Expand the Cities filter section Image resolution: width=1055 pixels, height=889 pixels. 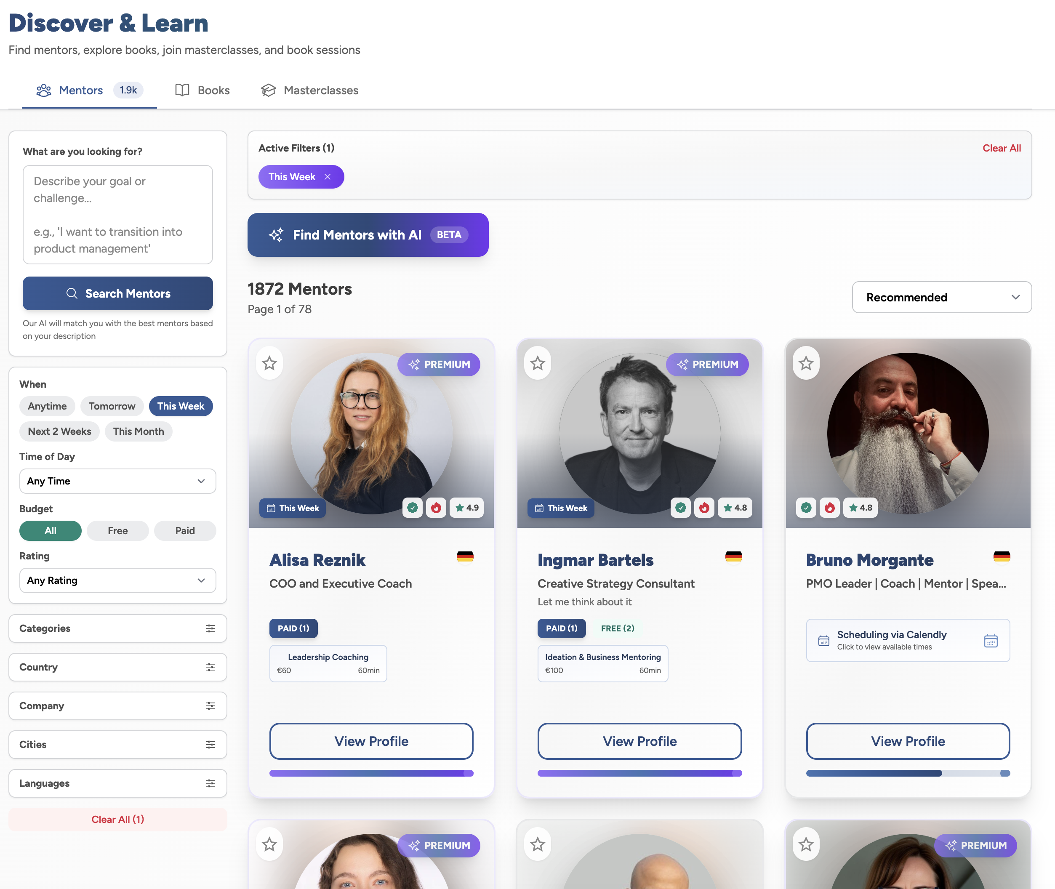coord(118,744)
